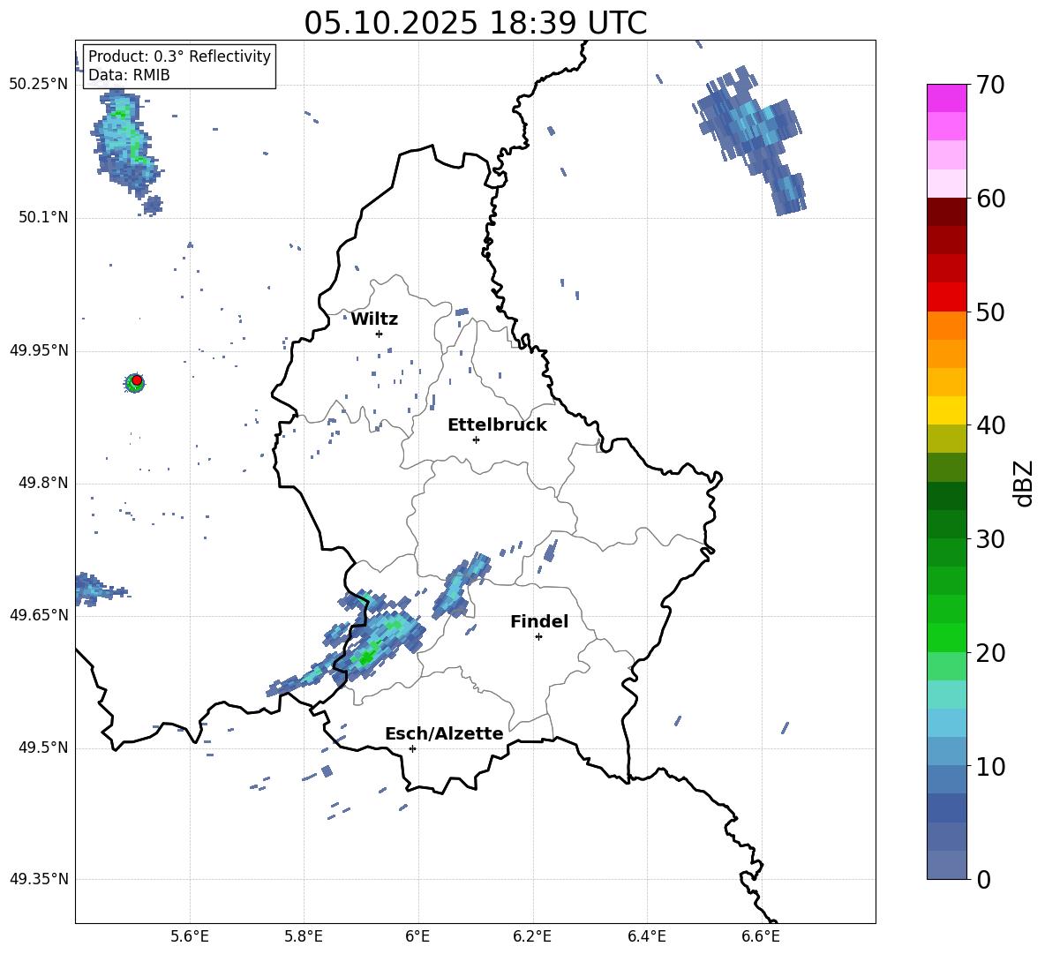This screenshot has width=1045, height=954.
Task: Click the cross marker below Ettelbruck
Action: (476, 439)
